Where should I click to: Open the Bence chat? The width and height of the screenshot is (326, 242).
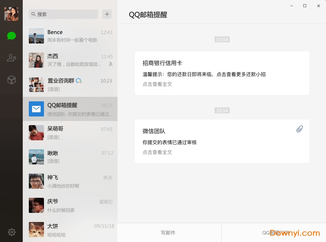[x=70, y=36]
